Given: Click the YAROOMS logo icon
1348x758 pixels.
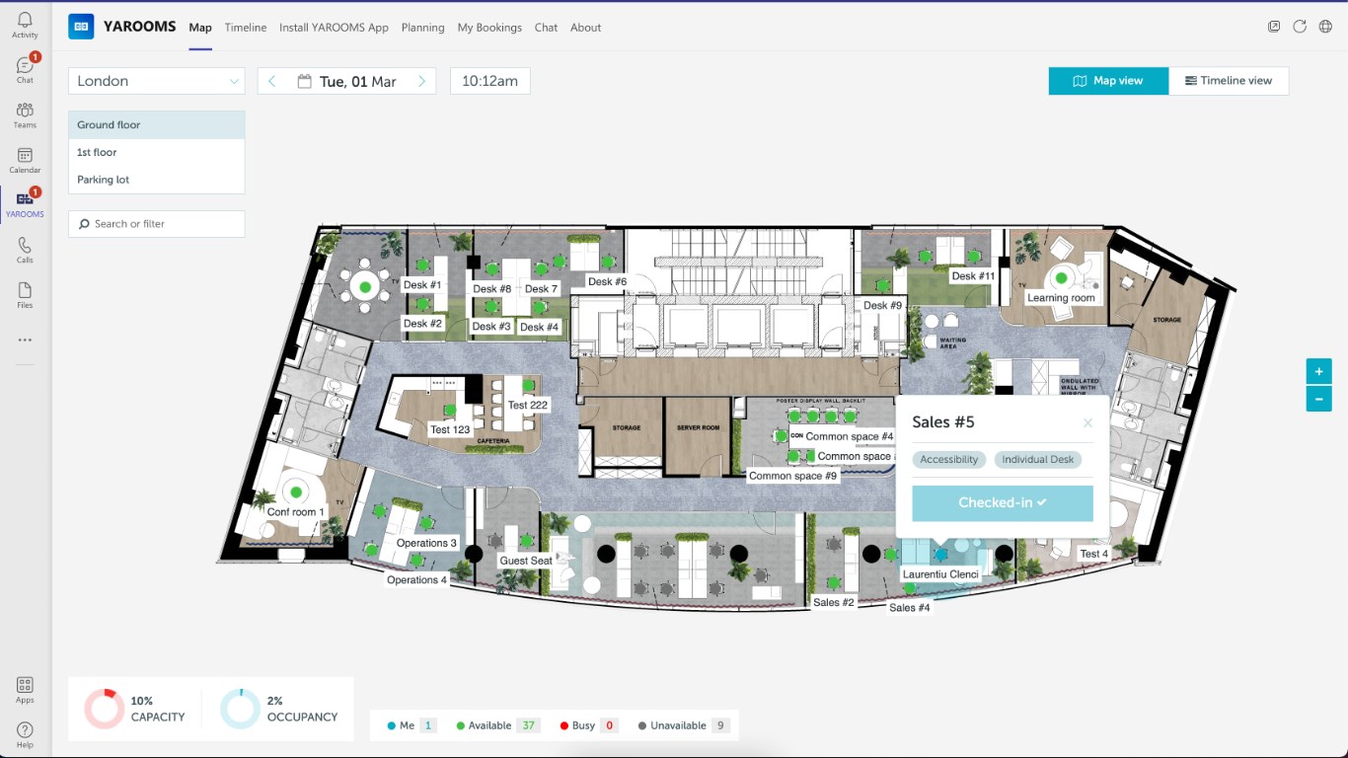Looking at the screenshot, I should [81, 27].
